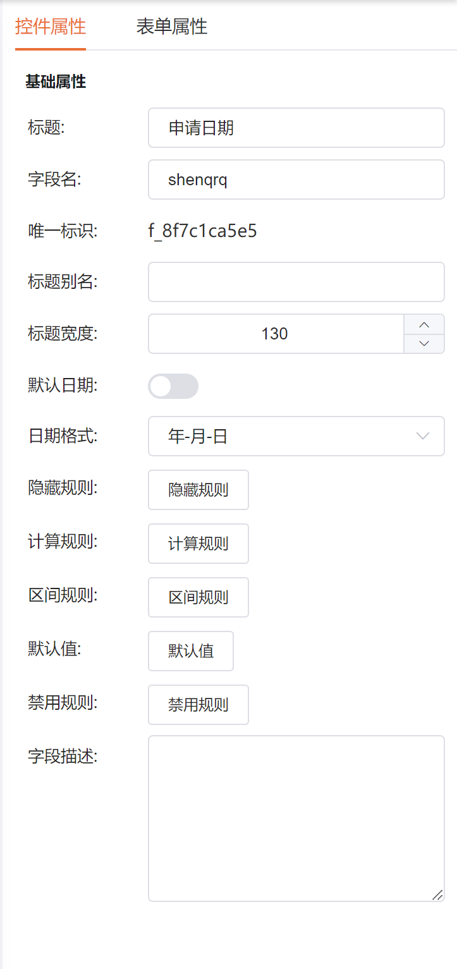The height and width of the screenshot is (969, 457).
Task: Increase 标题宽度 with the up arrow
Action: pyautogui.click(x=424, y=325)
